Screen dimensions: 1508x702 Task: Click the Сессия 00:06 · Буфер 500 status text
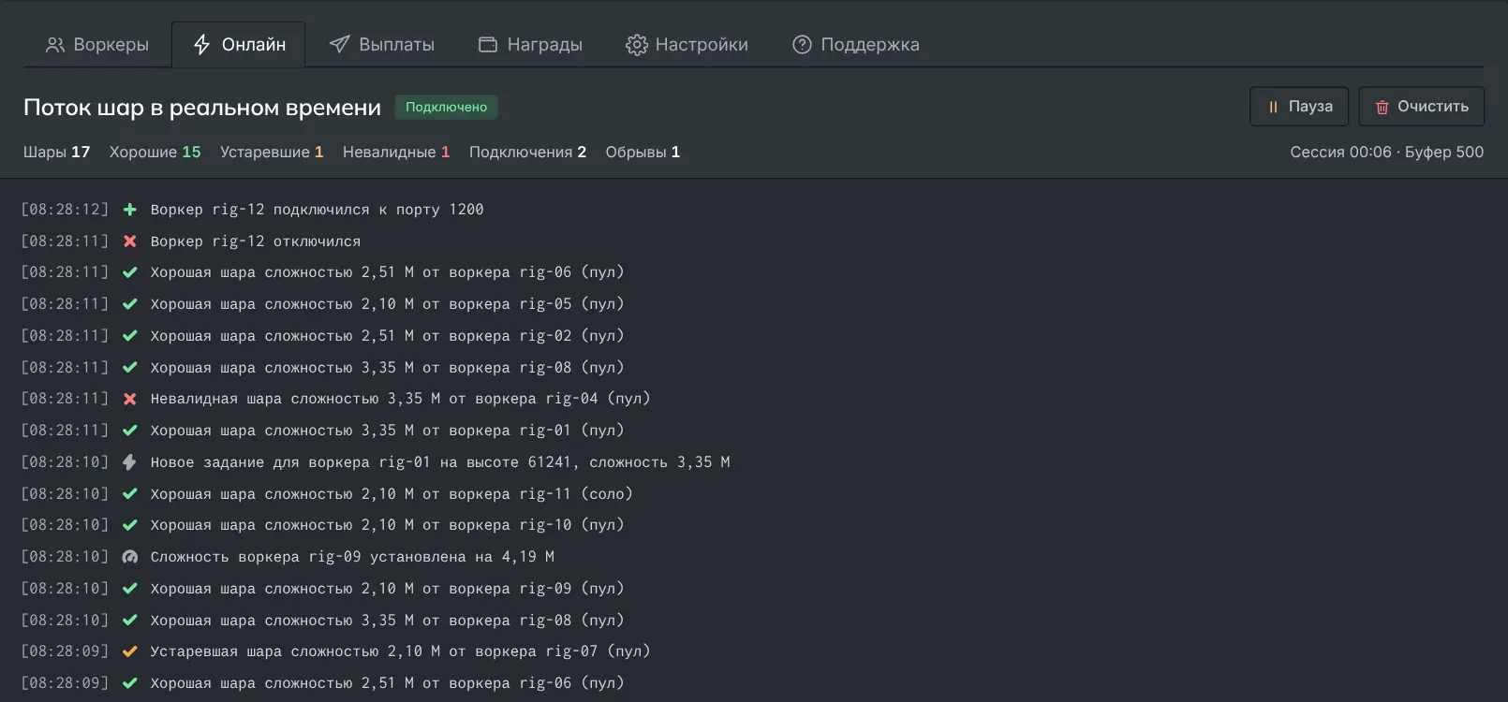[x=1387, y=152]
